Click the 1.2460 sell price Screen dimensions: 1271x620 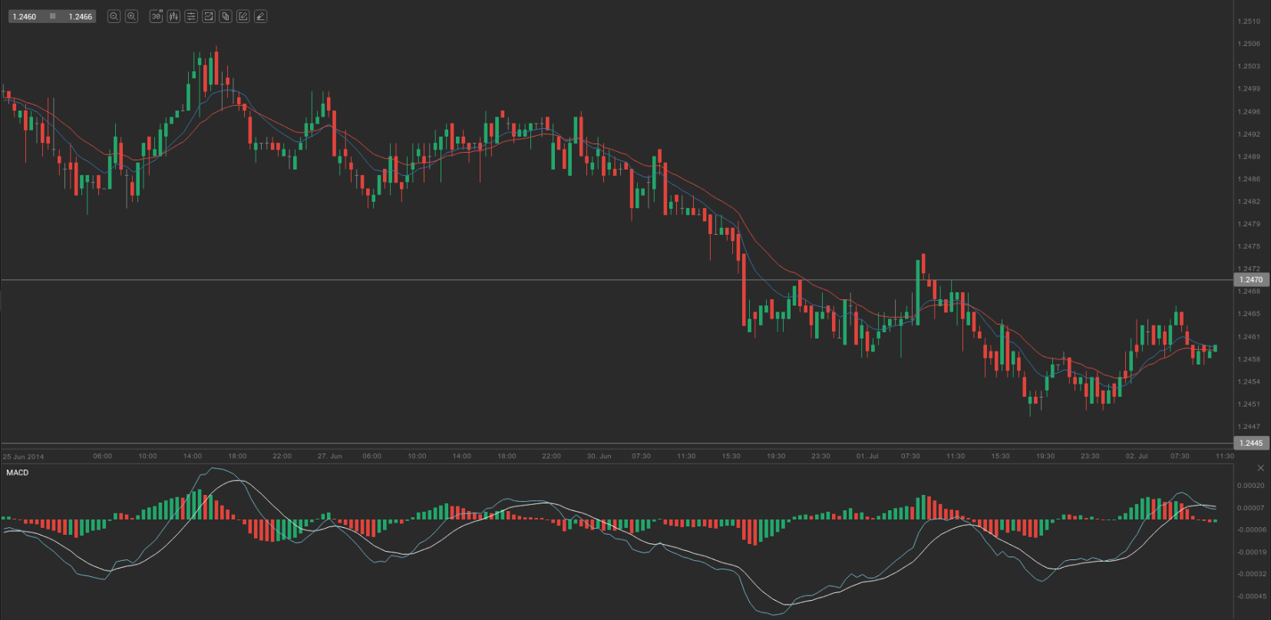point(25,16)
